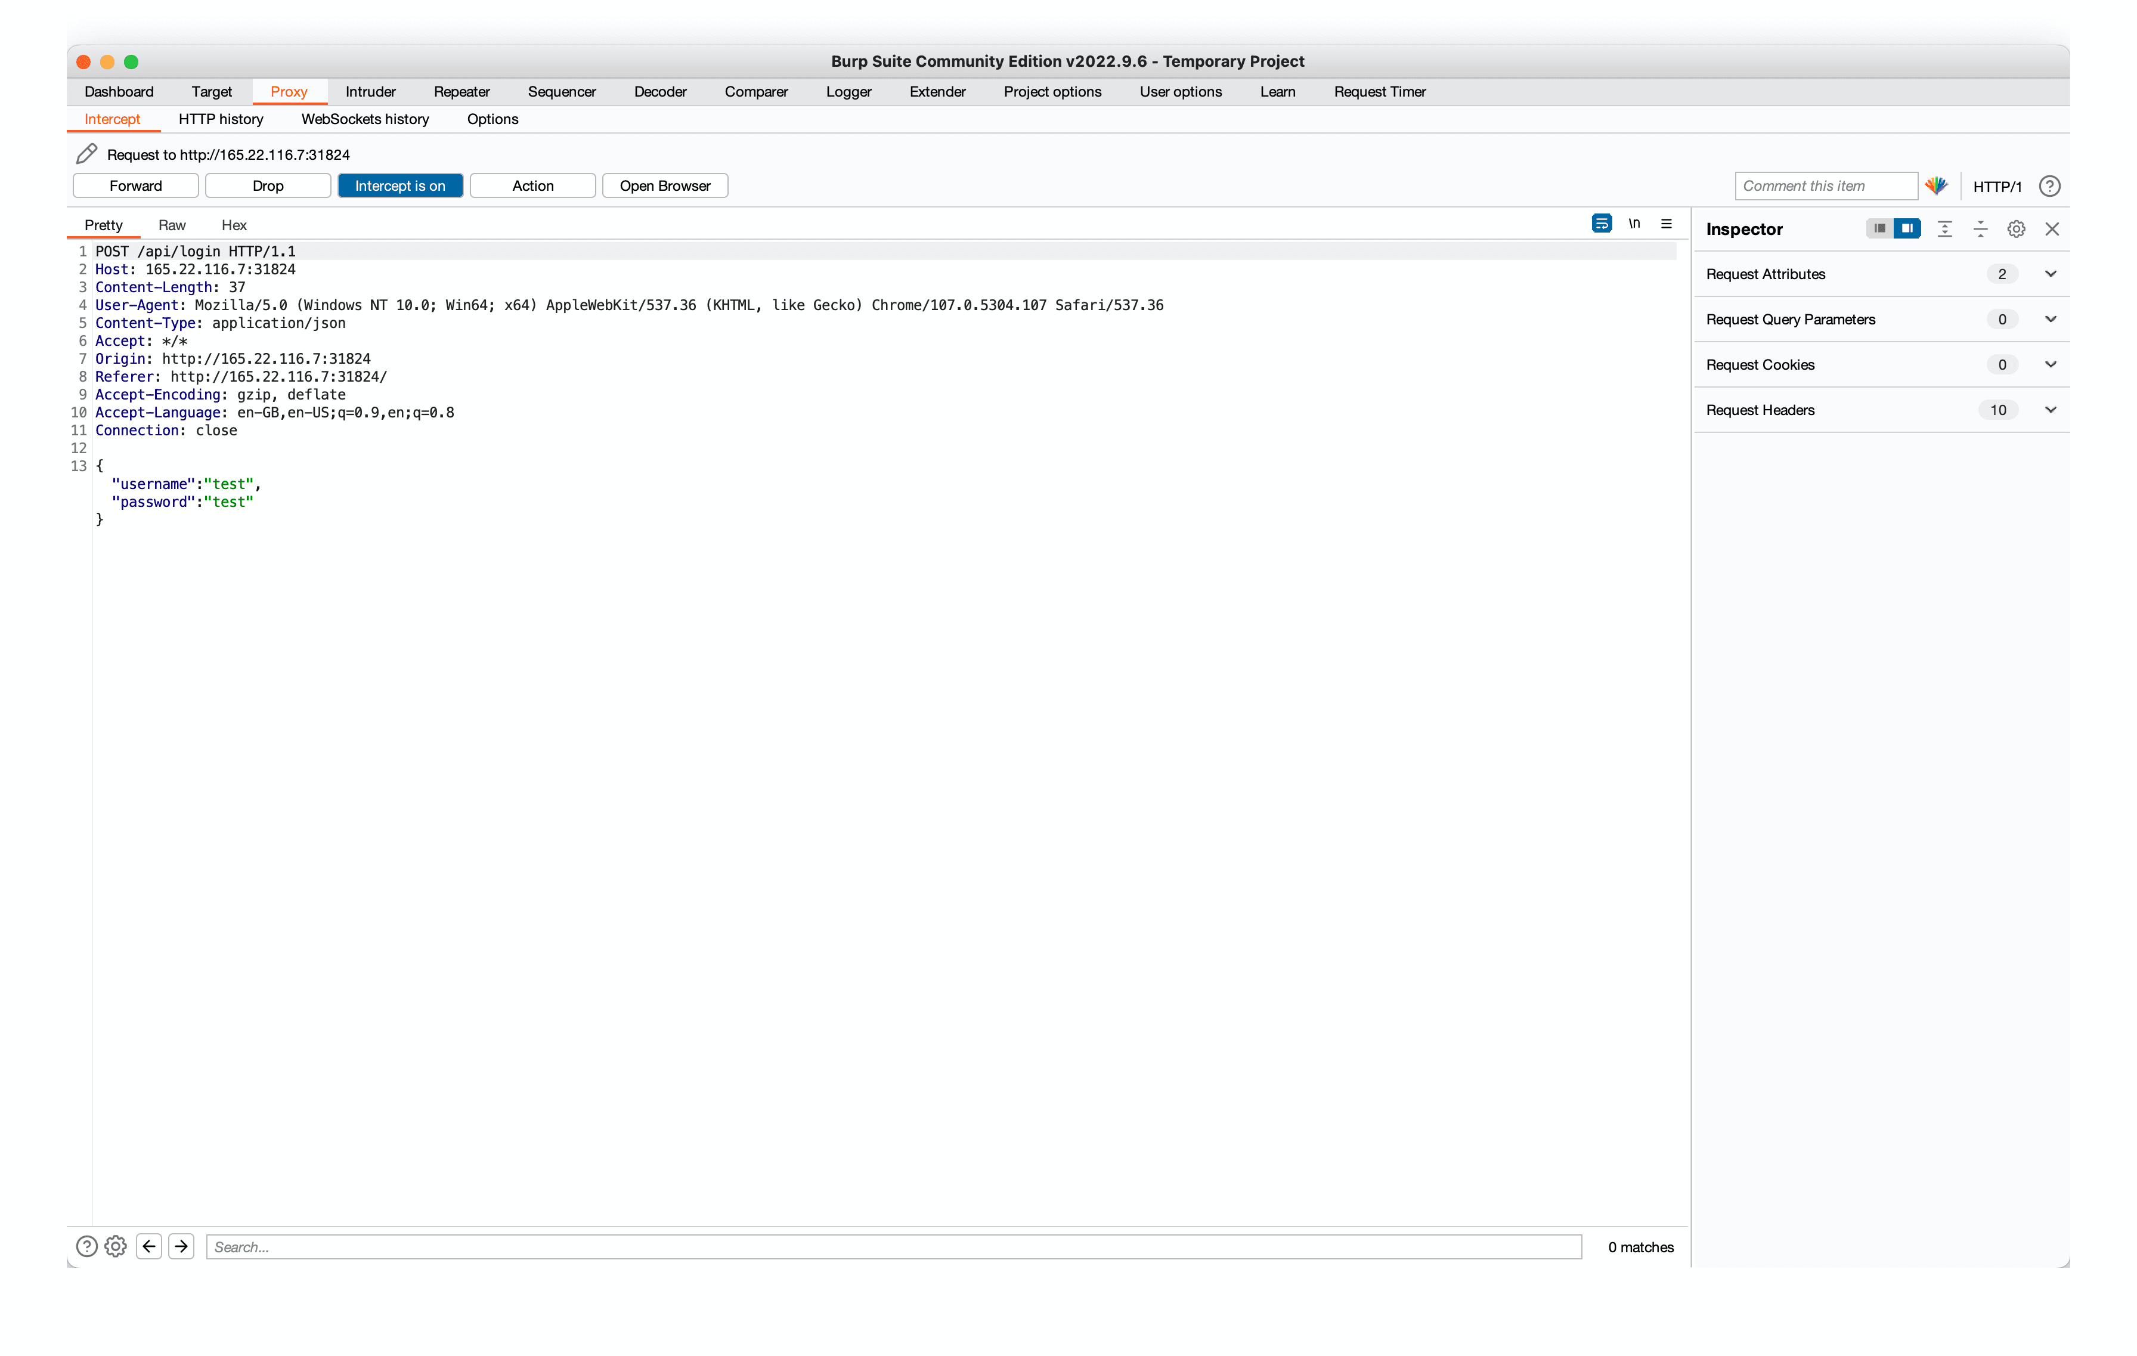This screenshot has height=1356, width=2137.
Task: Collapse all Inspector sections icon
Action: click(1980, 229)
